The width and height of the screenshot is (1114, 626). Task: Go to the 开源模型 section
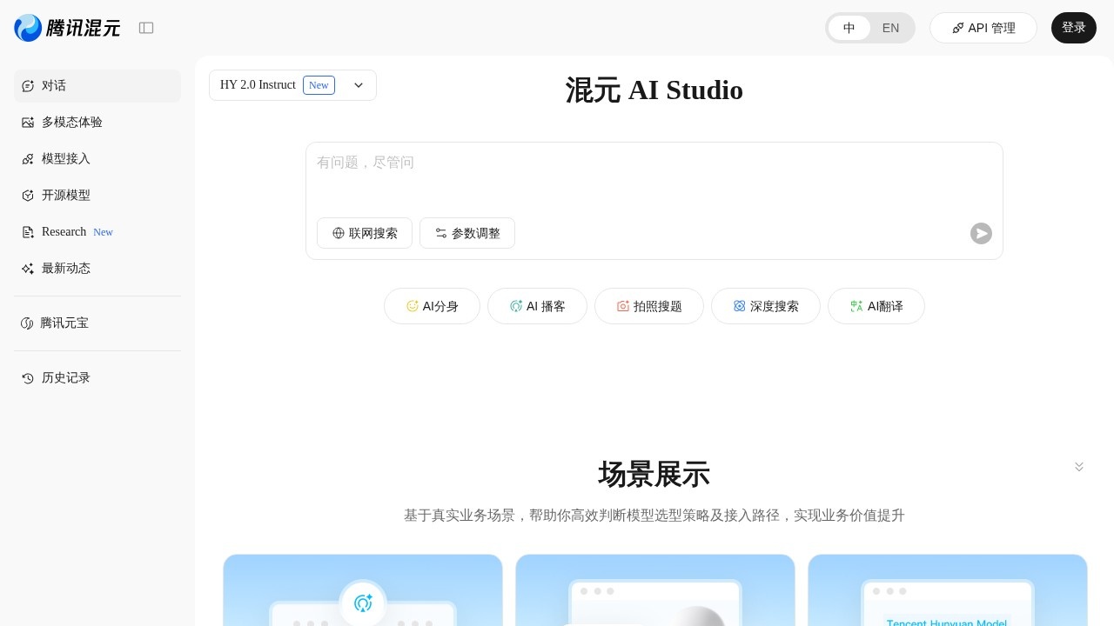point(66,195)
